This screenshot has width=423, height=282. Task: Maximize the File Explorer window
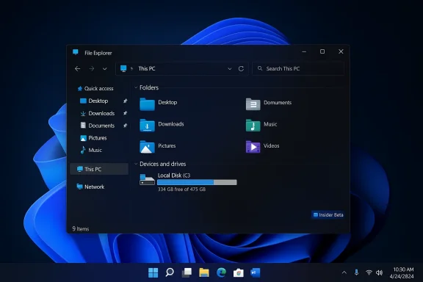tap(322, 51)
